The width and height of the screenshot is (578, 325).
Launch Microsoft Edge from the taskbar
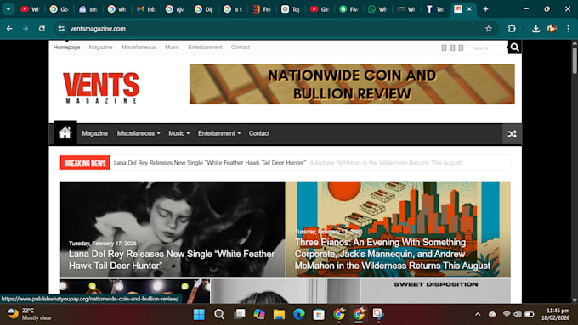[x=299, y=314]
